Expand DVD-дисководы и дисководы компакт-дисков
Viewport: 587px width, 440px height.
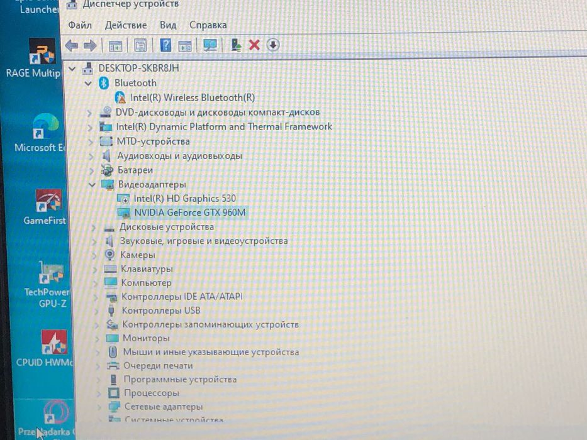point(89,113)
